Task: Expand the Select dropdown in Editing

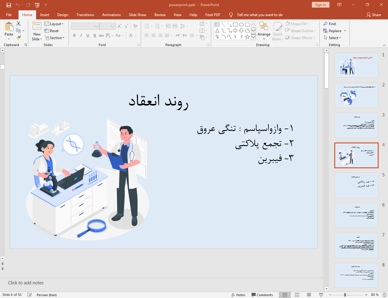Action: point(332,38)
